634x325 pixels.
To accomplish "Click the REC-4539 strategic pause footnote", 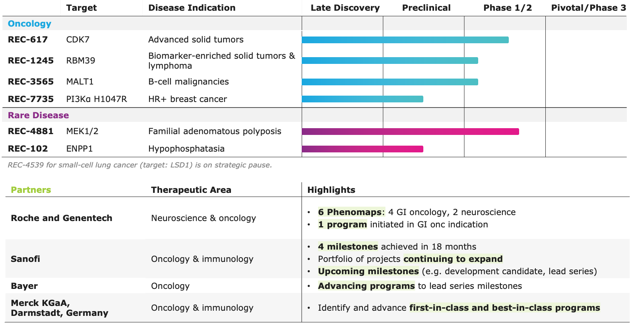I will coord(140,165).
